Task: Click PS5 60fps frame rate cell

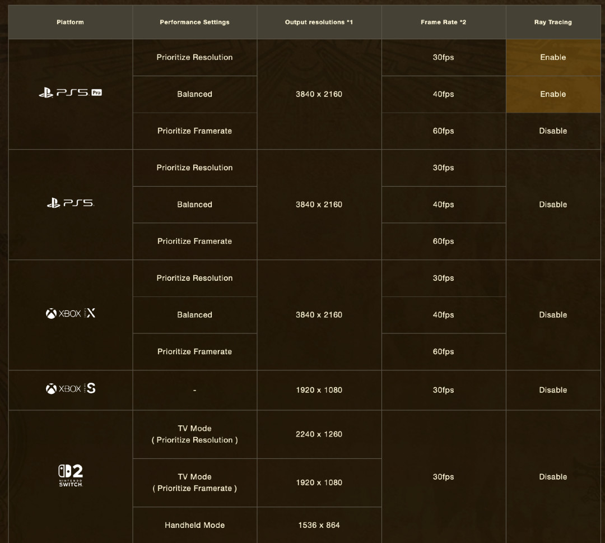Action: 443,241
